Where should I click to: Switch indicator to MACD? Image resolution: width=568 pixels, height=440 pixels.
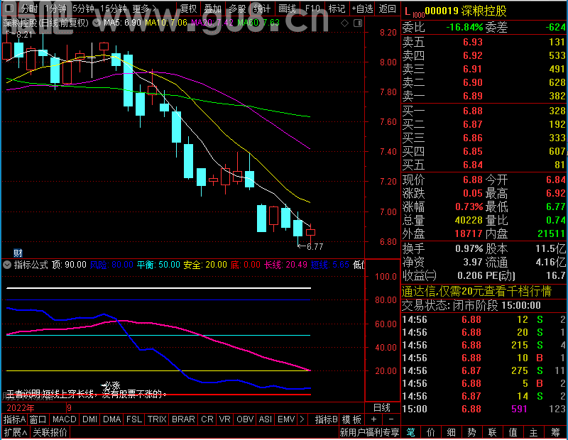(x=64, y=419)
